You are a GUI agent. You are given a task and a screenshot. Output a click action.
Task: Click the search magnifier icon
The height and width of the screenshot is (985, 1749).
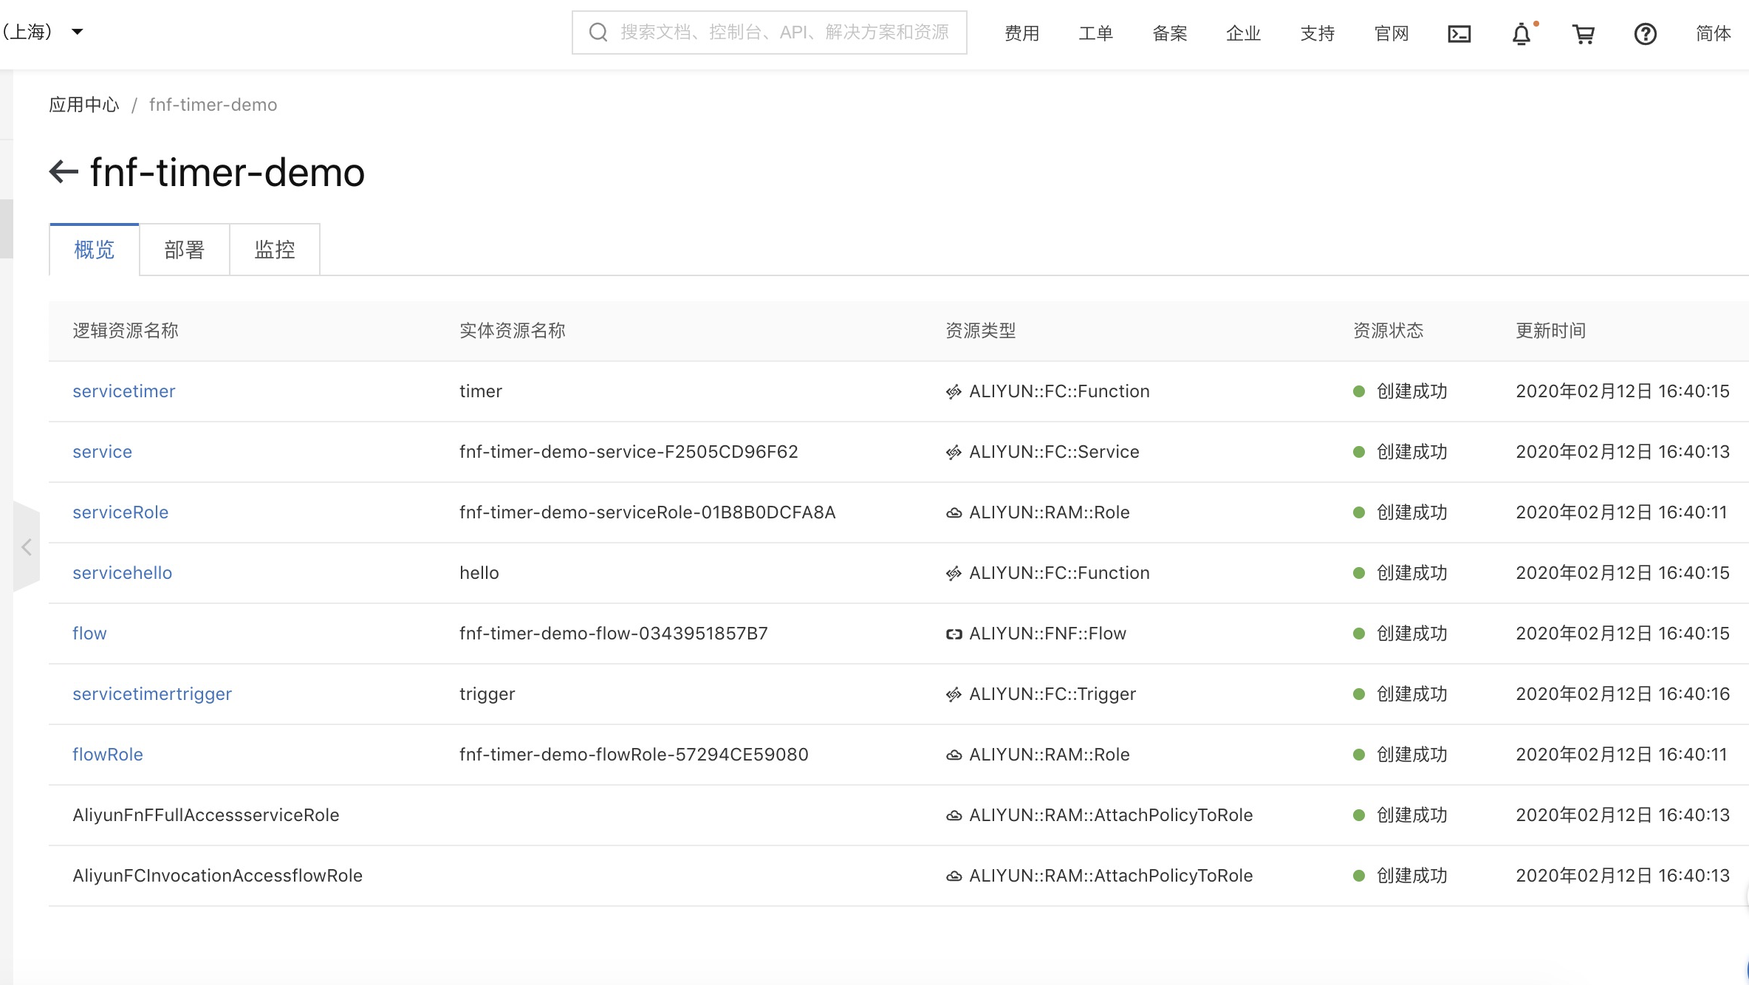pos(598,32)
